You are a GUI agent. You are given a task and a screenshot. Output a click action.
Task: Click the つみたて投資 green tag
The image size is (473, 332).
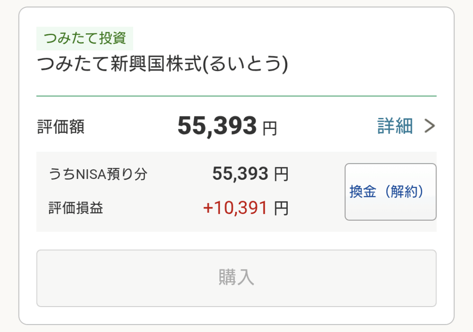(x=85, y=38)
